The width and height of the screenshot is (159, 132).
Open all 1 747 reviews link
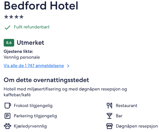point(34,66)
